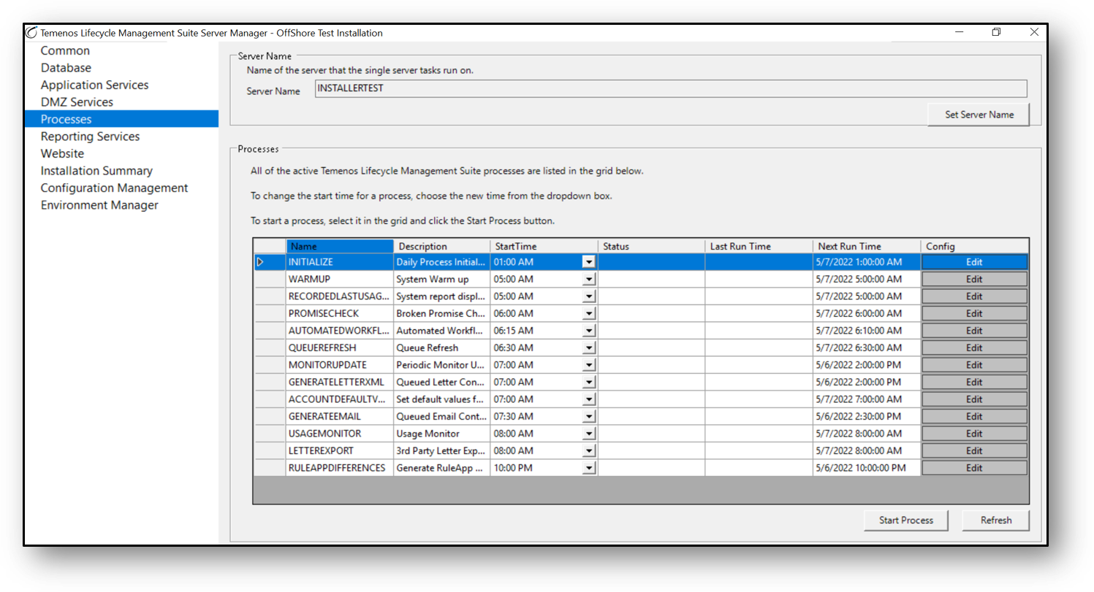The height and width of the screenshot is (592, 1094).
Task: Refresh the processes grid
Action: 996,520
